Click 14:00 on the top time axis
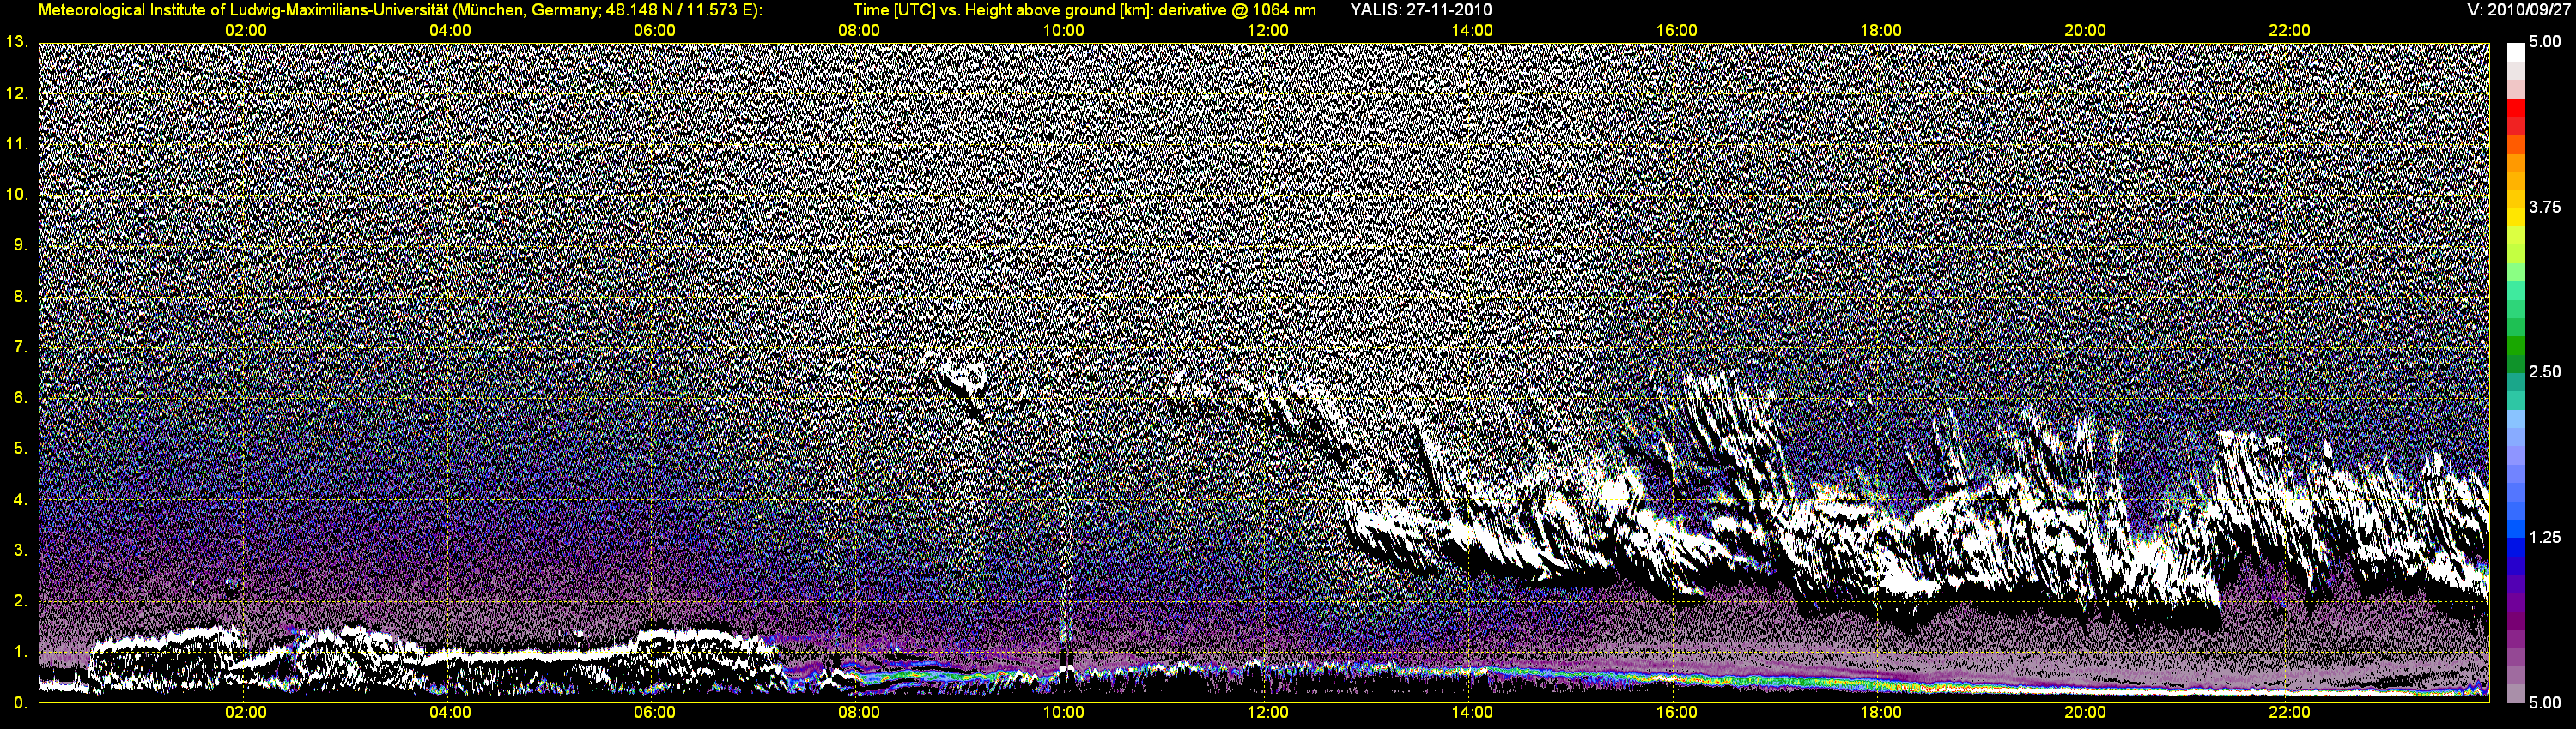This screenshot has width=2576, height=729. tap(1472, 30)
